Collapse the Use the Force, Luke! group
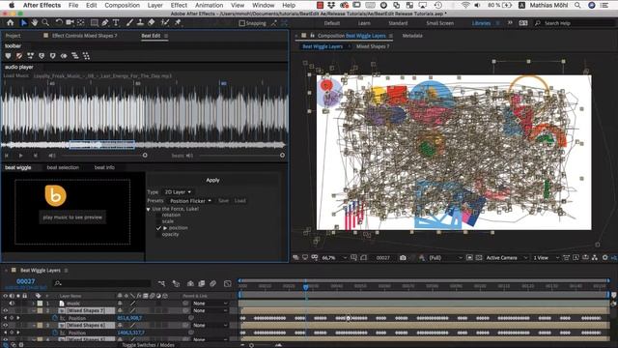The height and width of the screenshot is (348, 618). click(x=148, y=209)
